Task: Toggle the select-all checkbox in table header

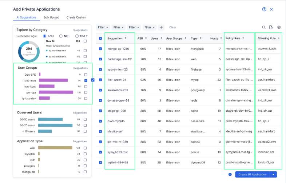Action: pyautogui.click(x=100, y=38)
